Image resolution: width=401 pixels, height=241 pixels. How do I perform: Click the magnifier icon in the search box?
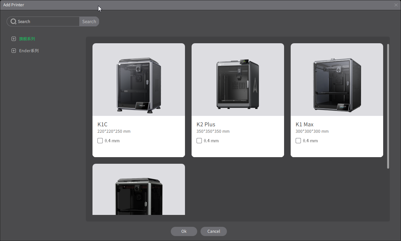[x=13, y=21]
